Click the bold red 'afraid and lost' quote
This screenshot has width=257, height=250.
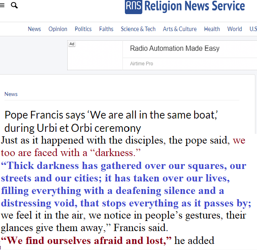tap(86, 241)
